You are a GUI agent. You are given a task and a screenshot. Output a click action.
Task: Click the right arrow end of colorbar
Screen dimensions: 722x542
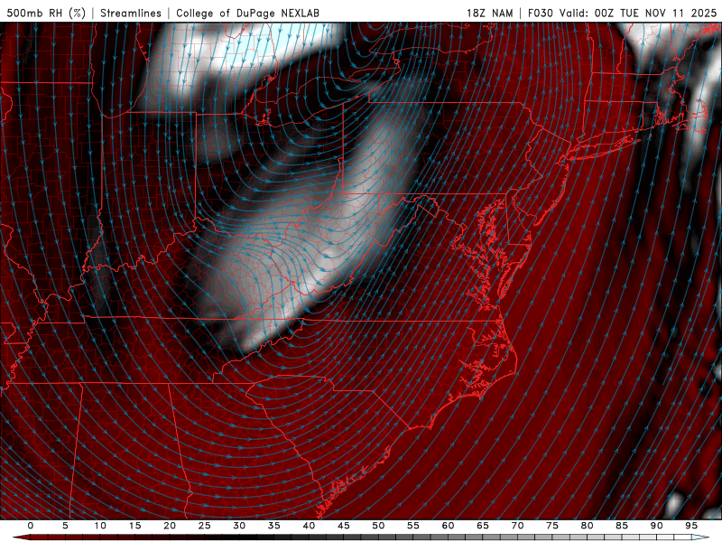pos(701,537)
